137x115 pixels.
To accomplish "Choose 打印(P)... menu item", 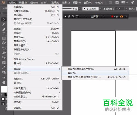I will pyautogui.click(x=35, y=102).
